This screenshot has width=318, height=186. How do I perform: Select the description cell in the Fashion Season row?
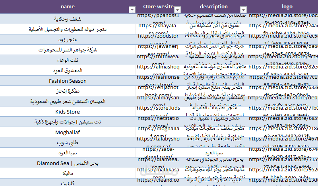pos(214,81)
